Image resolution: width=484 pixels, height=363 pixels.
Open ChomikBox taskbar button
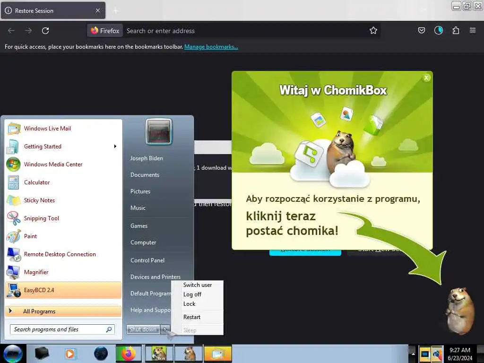pyautogui.click(x=159, y=354)
